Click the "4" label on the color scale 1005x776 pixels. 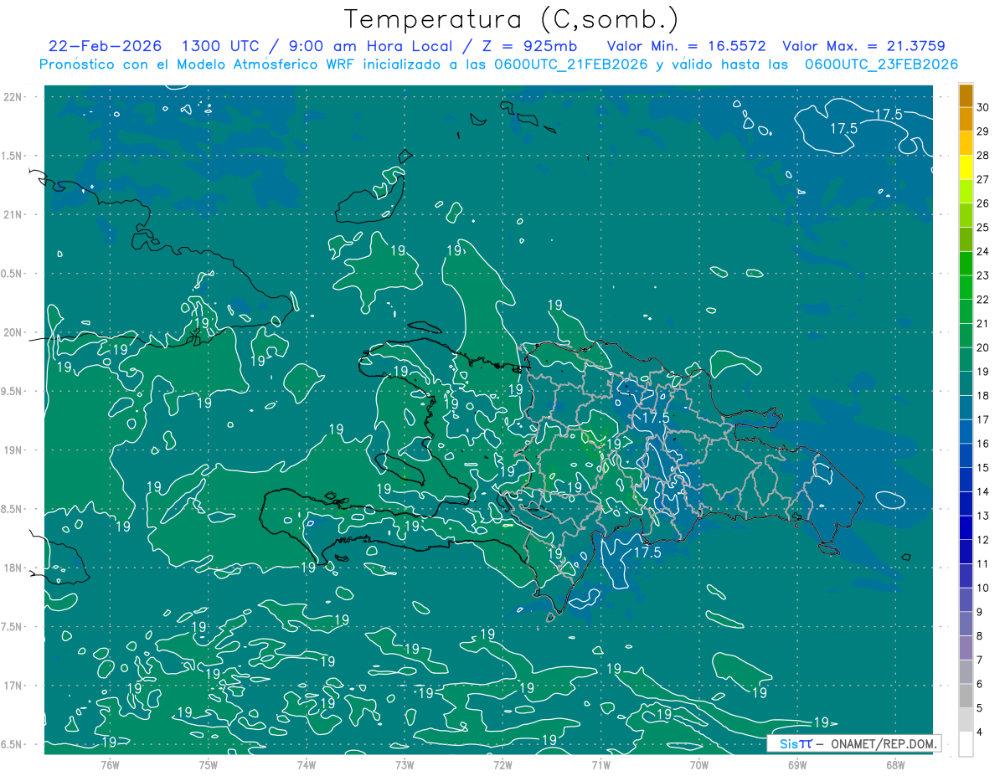(981, 732)
